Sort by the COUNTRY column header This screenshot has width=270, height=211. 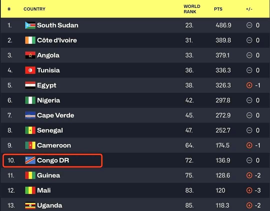pyautogui.click(x=34, y=9)
